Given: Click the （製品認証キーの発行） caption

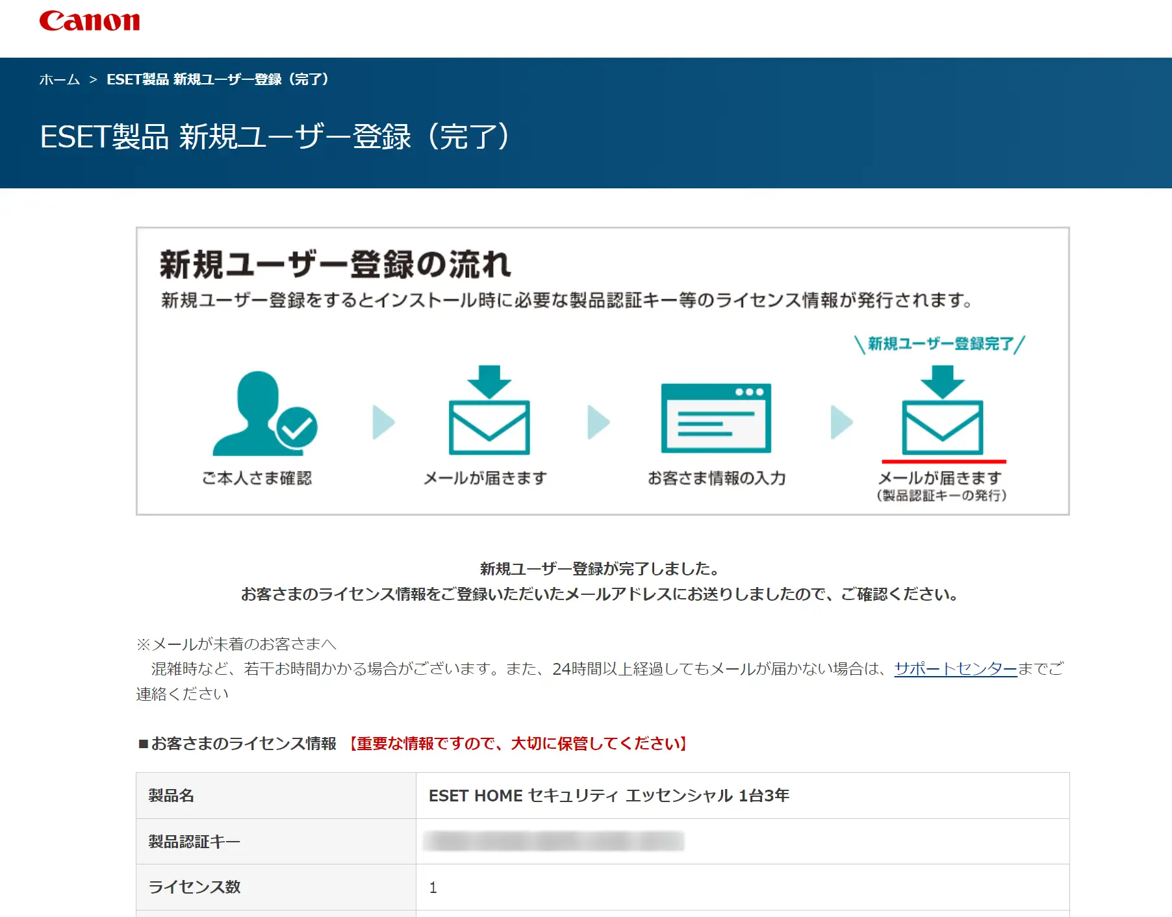Looking at the screenshot, I should [942, 496].
